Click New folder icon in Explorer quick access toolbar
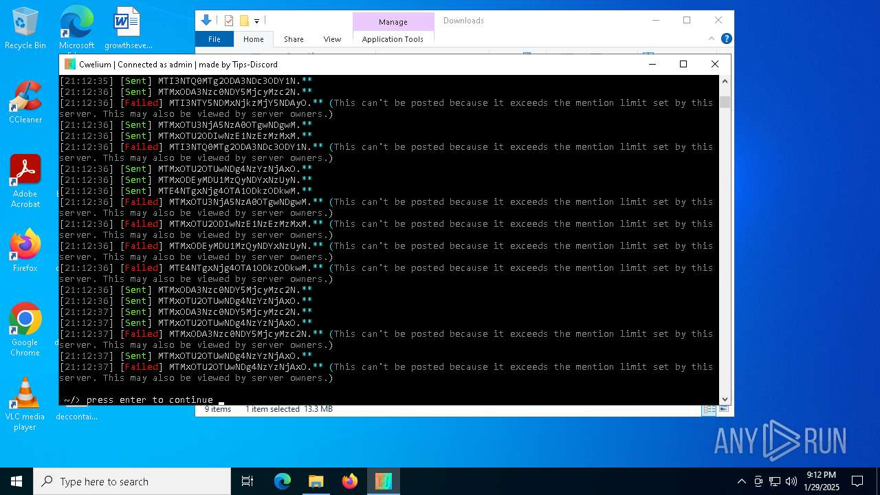Screen dimensions: 880x495 click(x=243, y=21)
